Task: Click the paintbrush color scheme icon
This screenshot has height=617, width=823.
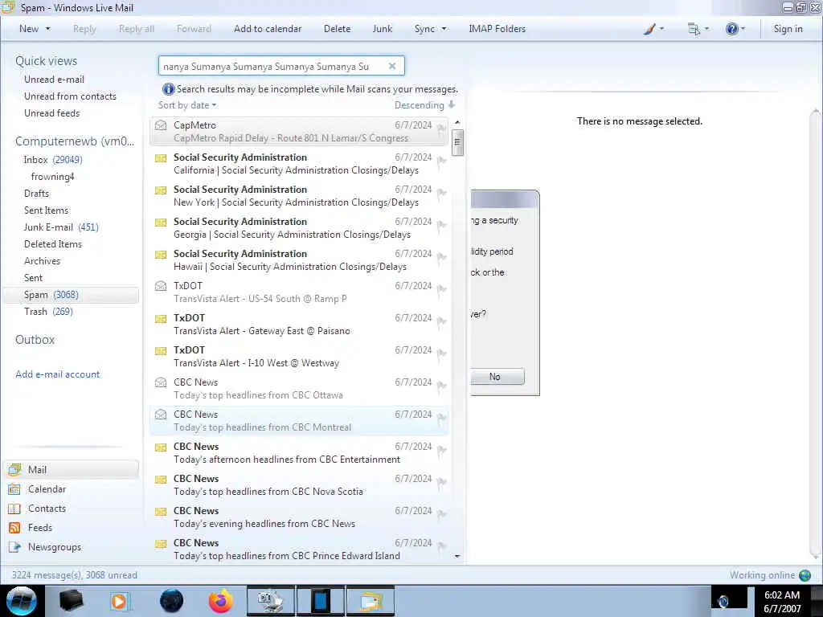Action: tap(649, 29)
